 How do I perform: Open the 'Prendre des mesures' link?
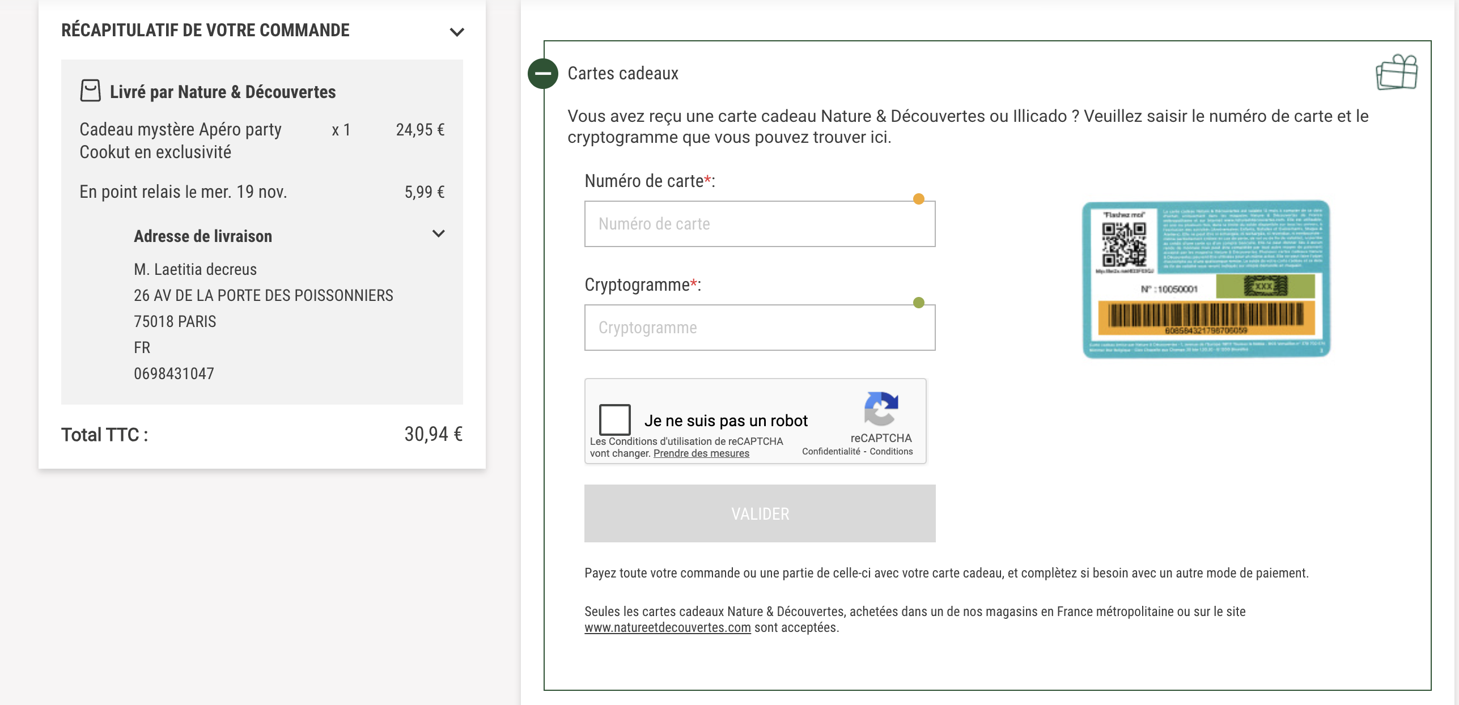point(701,453)
